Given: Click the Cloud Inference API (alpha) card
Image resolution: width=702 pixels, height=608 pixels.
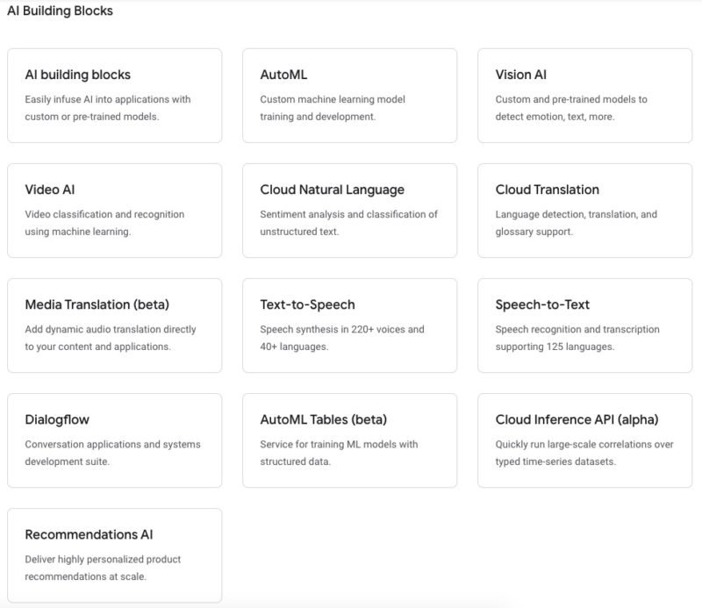Looking at the screenshot, I should pyautogui.click(x=584, y=440).
